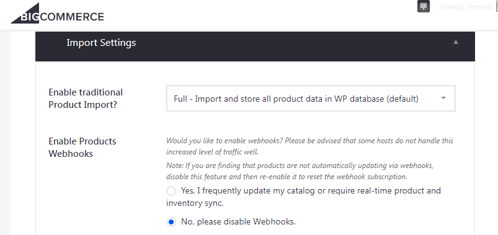Click the dropdown arrow for Product Import

[x=443, y=98]
